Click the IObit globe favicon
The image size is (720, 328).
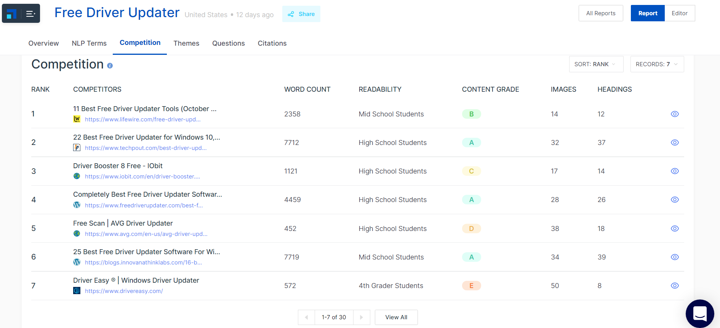(77, 176)
